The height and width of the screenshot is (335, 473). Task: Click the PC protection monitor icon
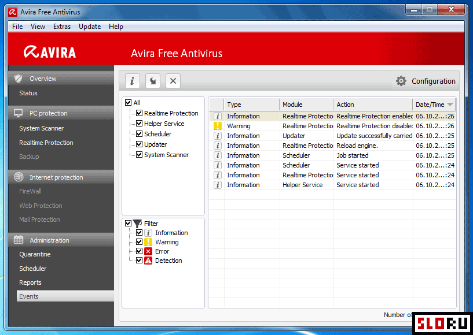point(19,113)
